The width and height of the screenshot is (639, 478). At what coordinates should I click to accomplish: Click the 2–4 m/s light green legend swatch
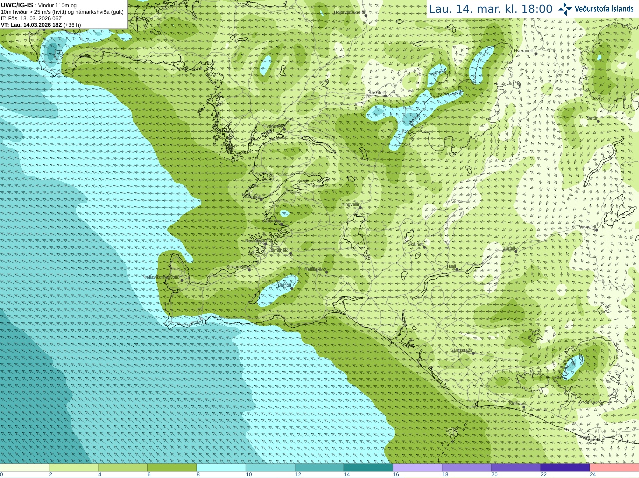point(73,468)
